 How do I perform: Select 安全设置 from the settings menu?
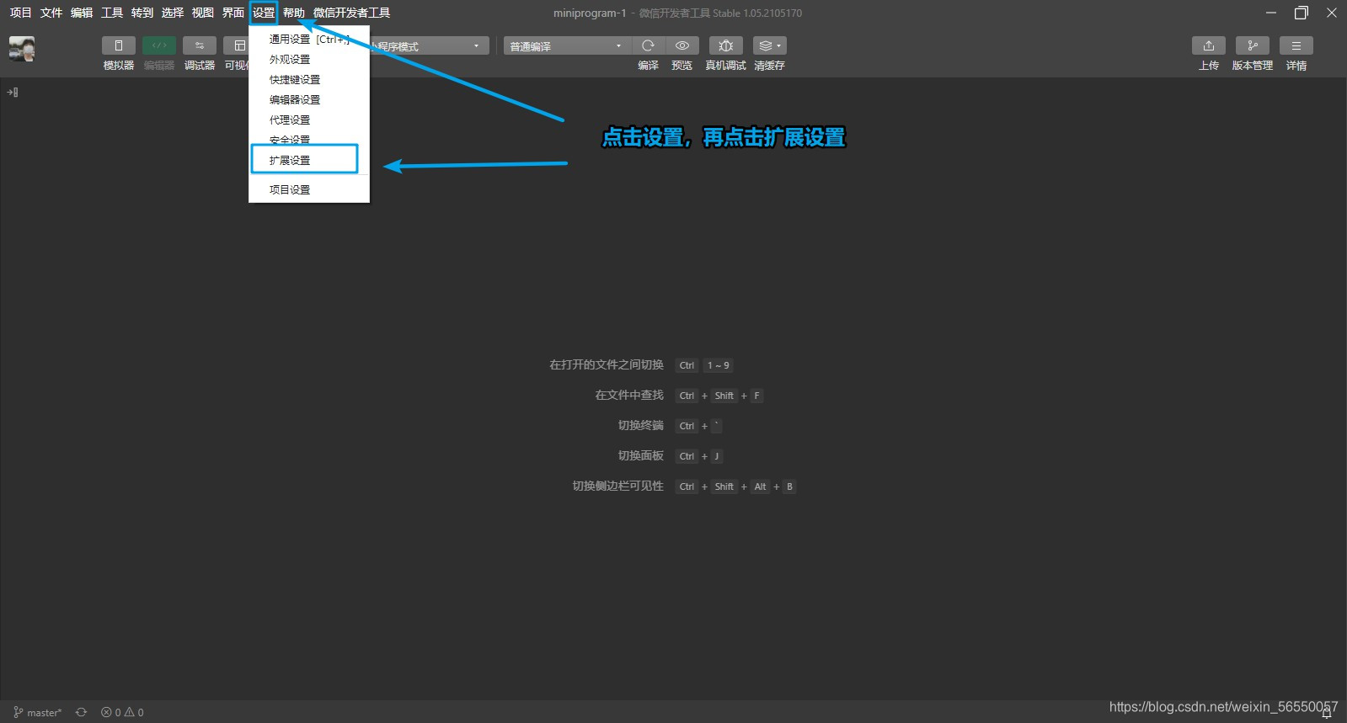(309, 139)
